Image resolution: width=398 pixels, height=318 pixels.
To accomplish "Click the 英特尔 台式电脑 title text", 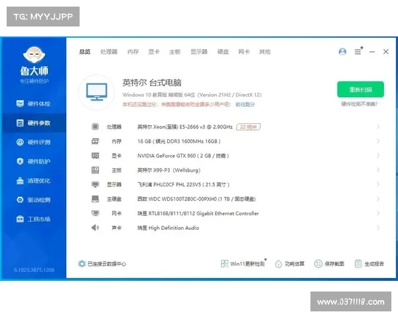I will coord(152,83).
